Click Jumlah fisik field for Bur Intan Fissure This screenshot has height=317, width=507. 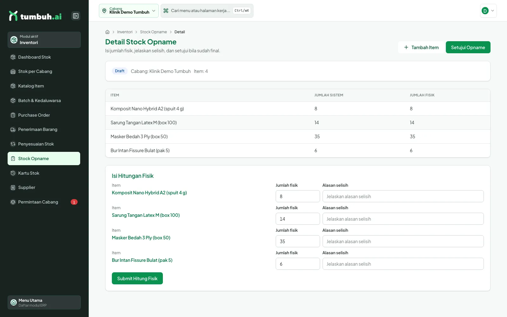pos(298,264)
